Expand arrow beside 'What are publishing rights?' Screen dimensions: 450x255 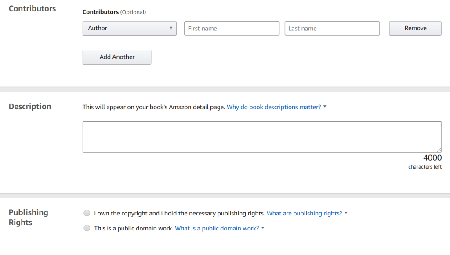(x=346, y=213)
